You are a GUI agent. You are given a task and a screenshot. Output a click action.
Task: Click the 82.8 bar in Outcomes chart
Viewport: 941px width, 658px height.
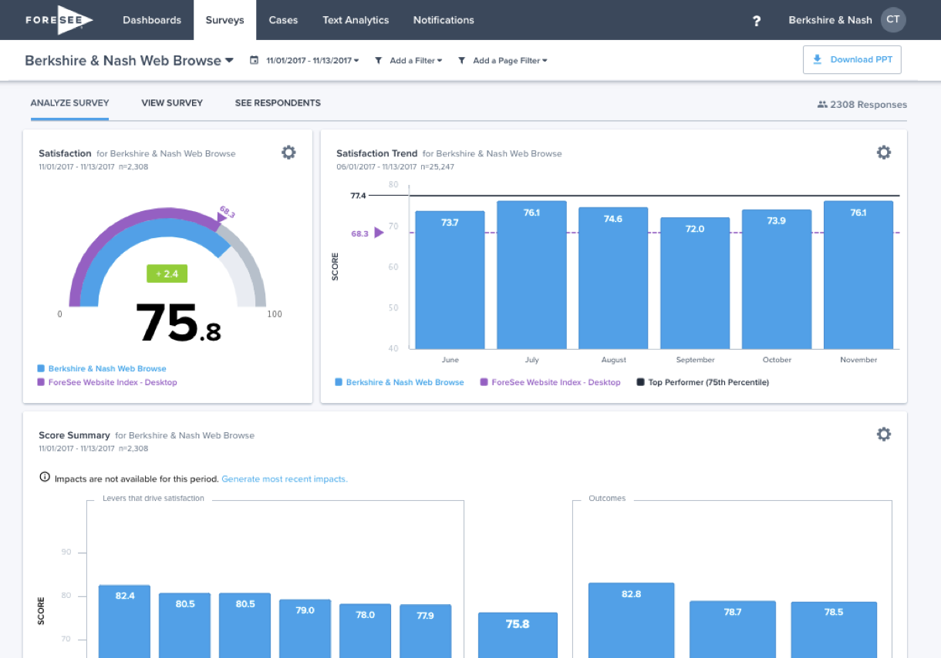pyautogui.click(x=631, y=620)
